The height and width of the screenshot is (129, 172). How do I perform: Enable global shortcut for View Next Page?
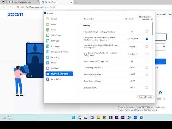tap(147, 54)
